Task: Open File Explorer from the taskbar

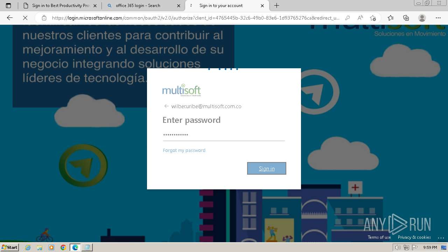Action: click(x=40, y=247)
